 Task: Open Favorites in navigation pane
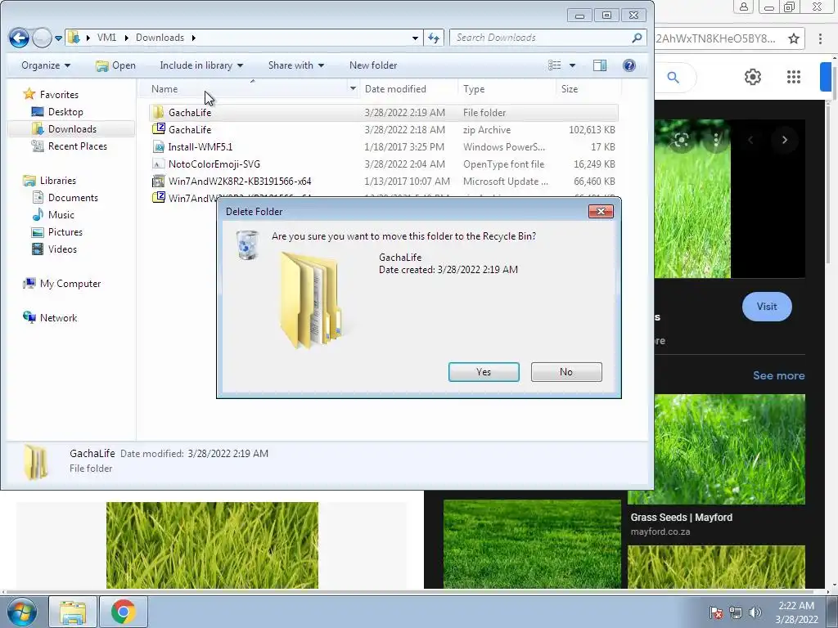pos(52,95)
